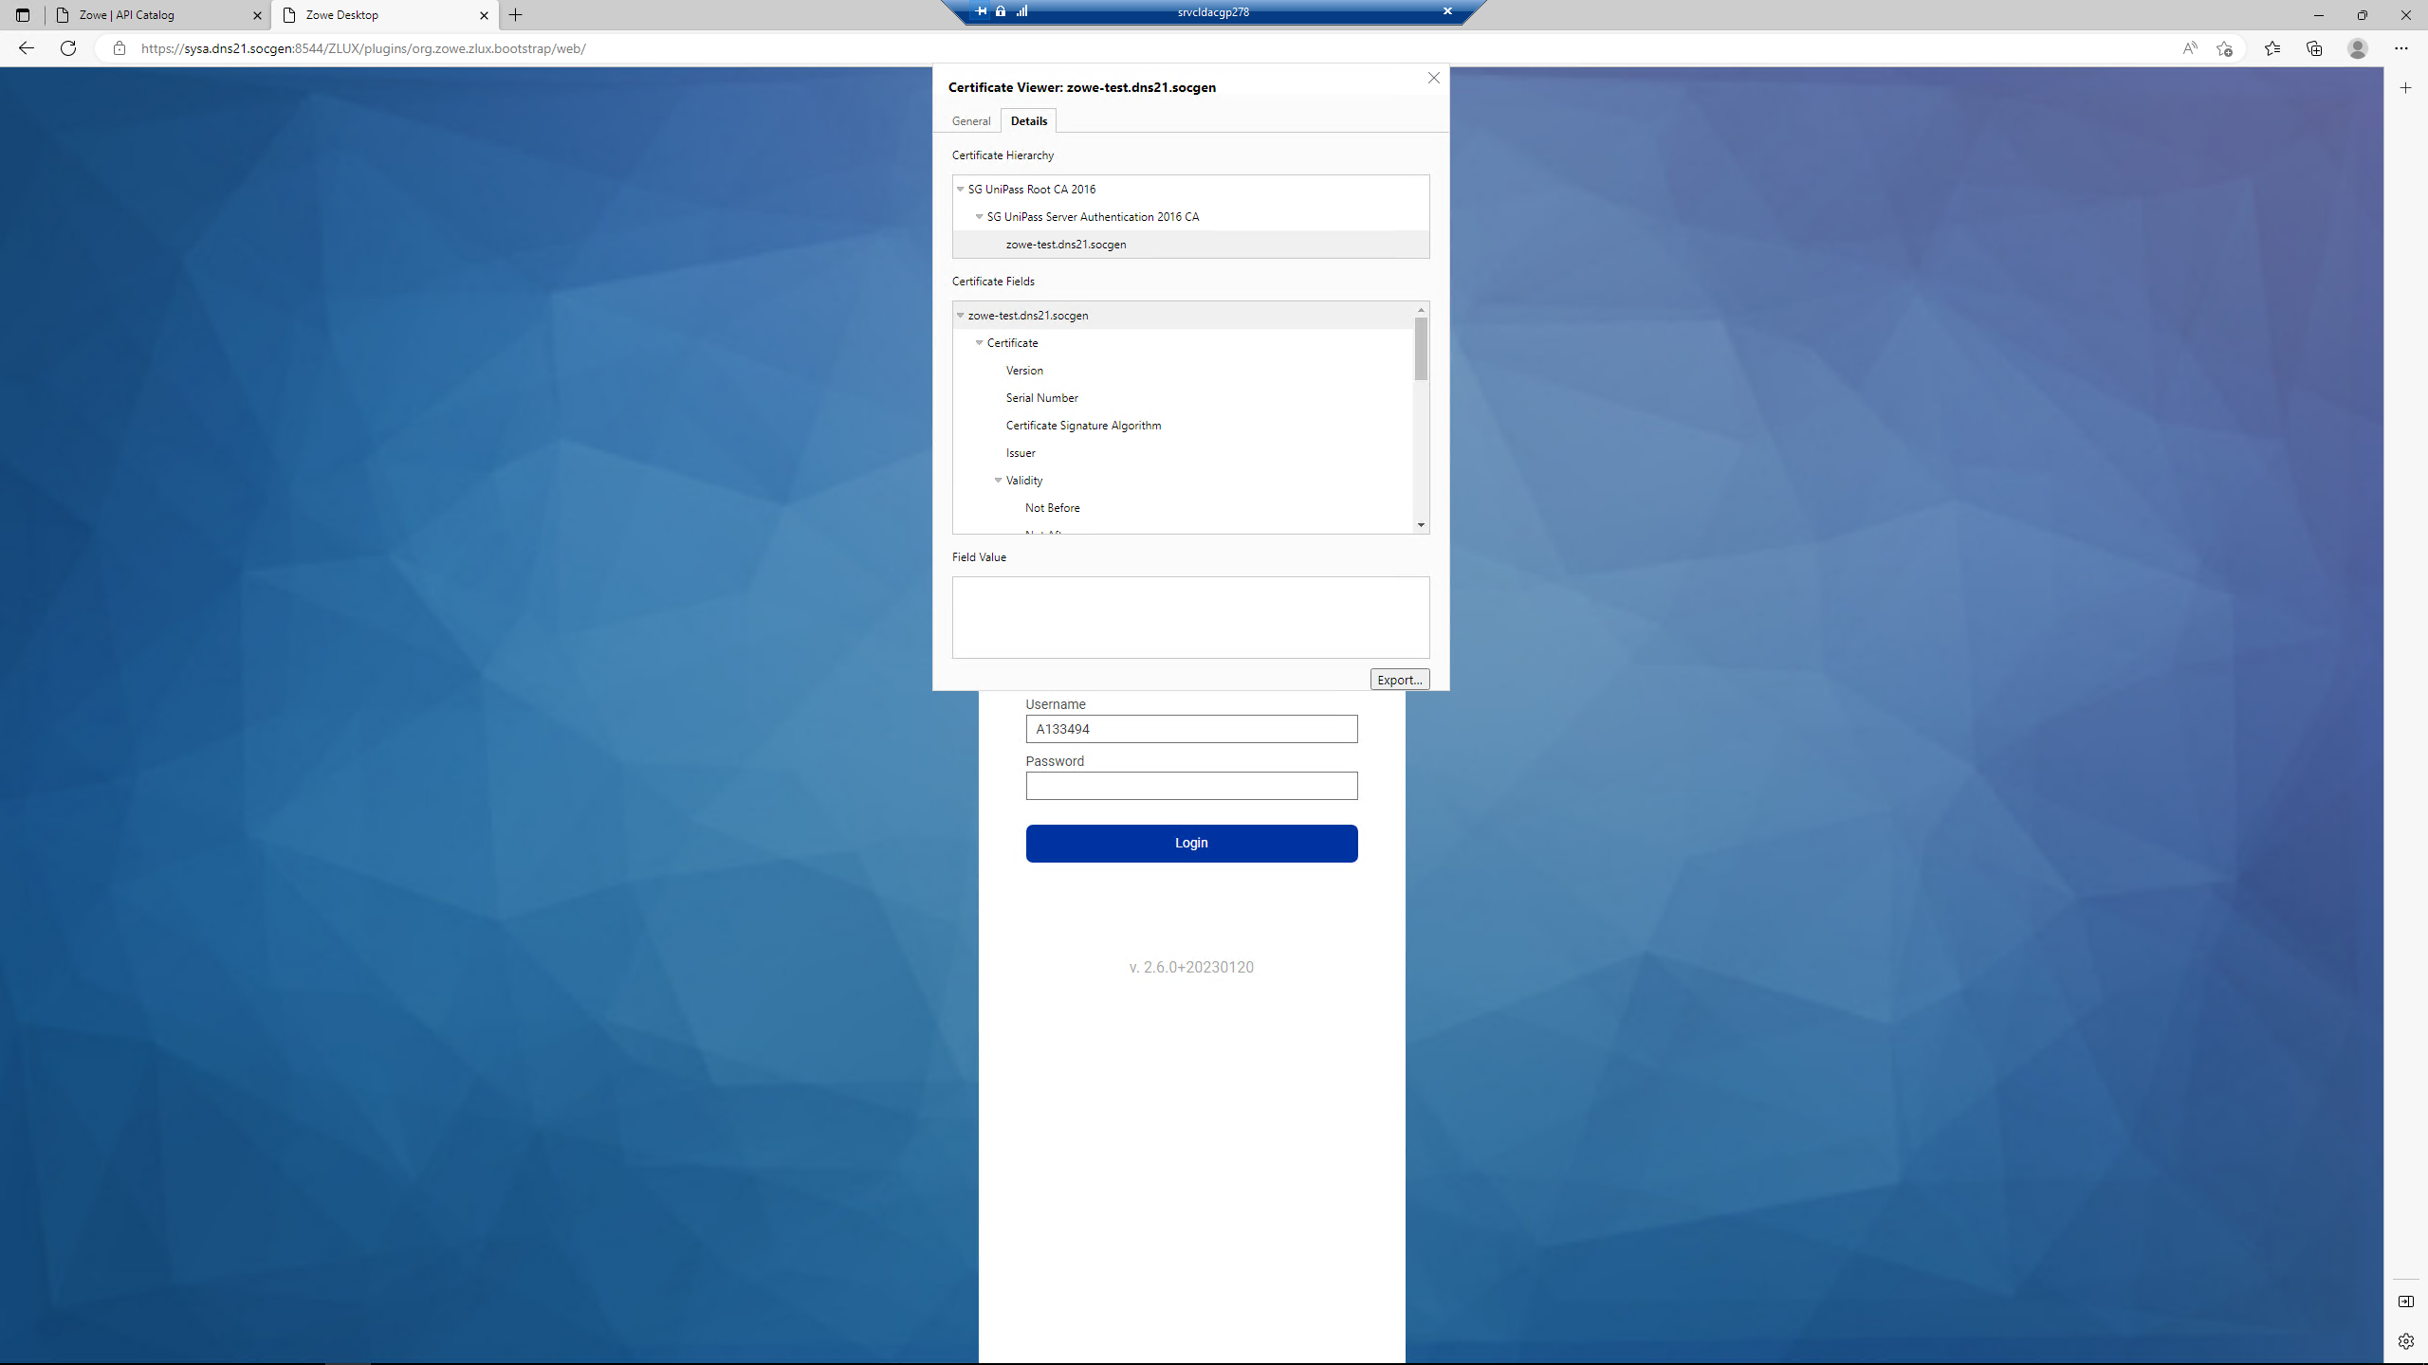Open the Favorites list icon

(x=2272, y=47)
